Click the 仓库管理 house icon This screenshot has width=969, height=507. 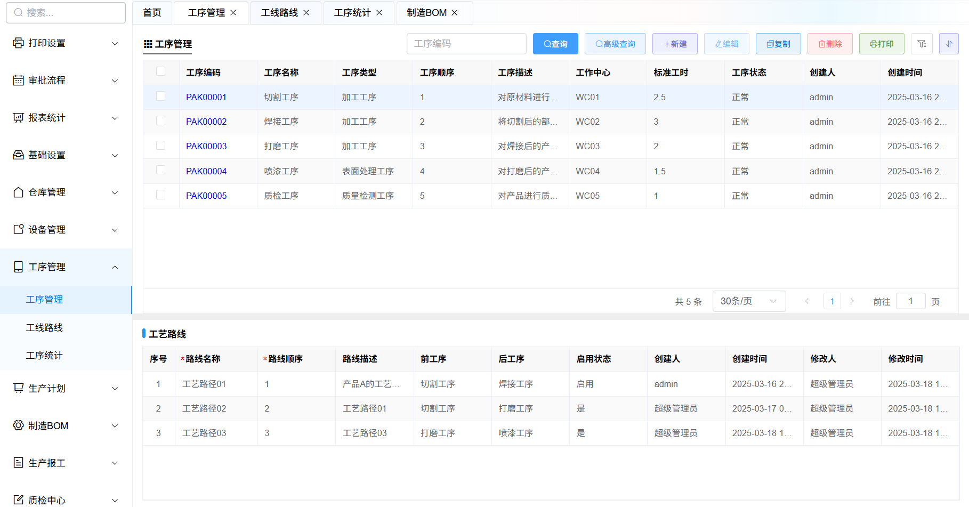point(18,192)
